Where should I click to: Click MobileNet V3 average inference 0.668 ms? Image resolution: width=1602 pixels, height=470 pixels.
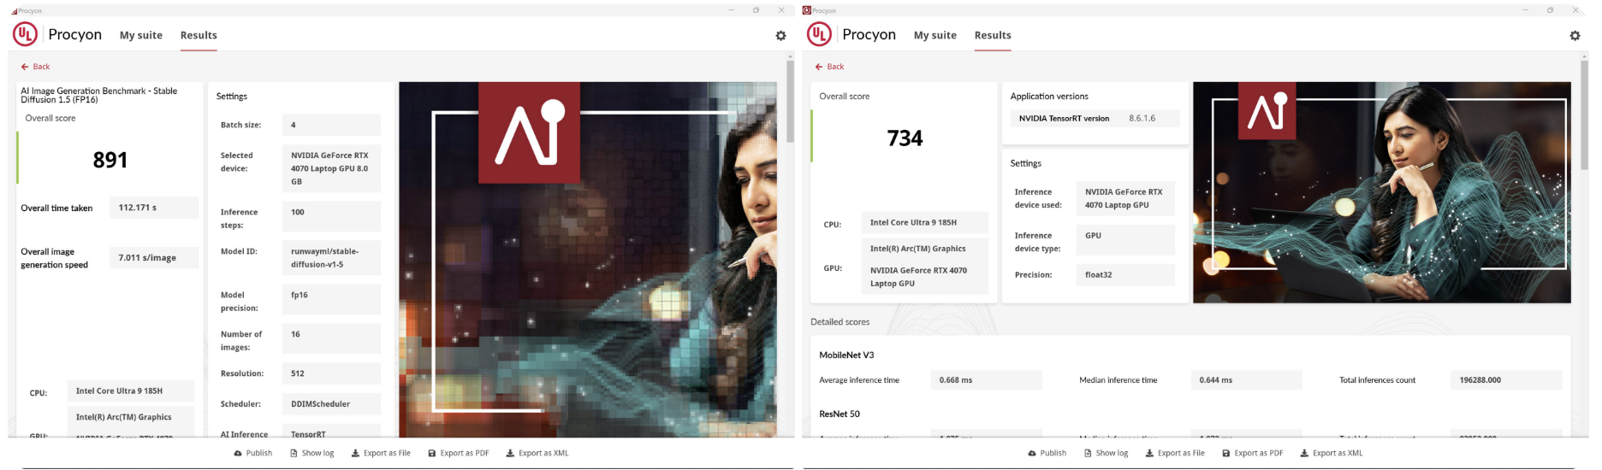click(x=986, y=380)
